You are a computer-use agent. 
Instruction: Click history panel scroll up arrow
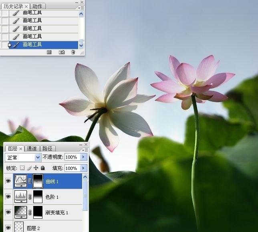[81, 14]
